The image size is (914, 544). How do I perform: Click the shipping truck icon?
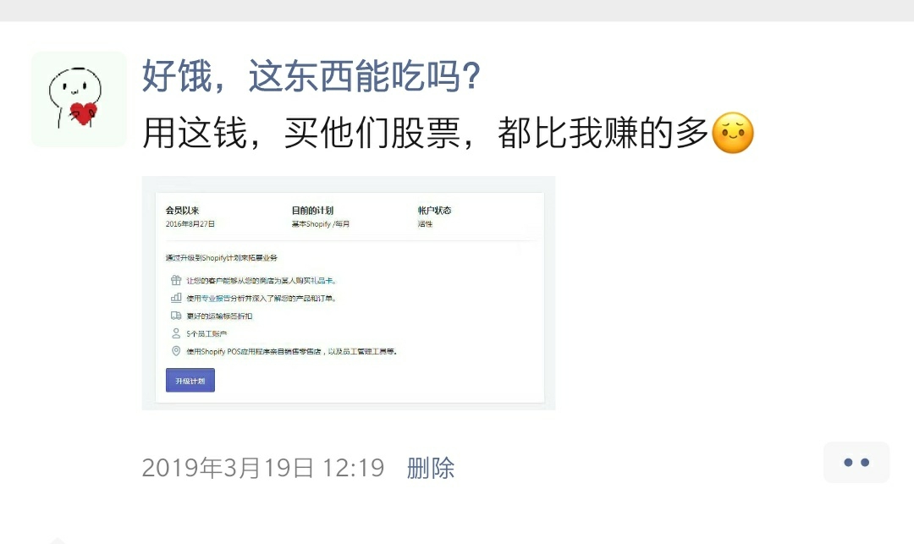pyautogui.click(x=175, y=316)
